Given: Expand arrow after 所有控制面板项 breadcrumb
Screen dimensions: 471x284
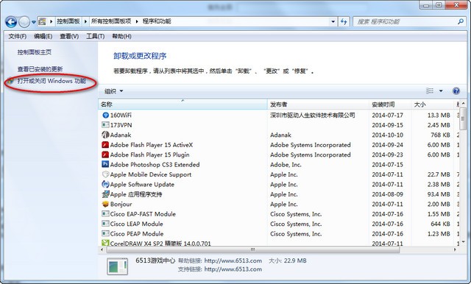Looking at the screenshot, I should 137,21.
